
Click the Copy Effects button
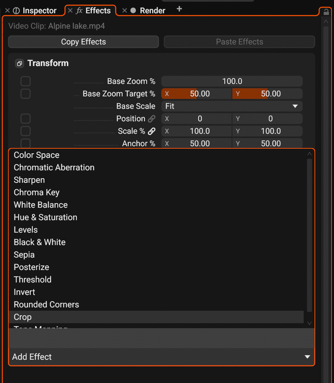(x=83, y=42)
